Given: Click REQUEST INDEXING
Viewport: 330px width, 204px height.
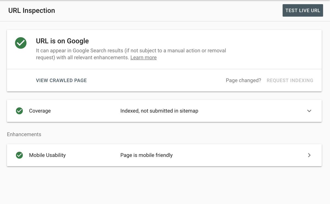Looking at the screenshot, I should click(x=290, y=80).
